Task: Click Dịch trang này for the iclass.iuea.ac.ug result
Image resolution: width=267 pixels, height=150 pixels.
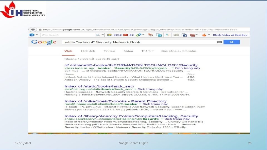Action: pyautogui.click(x=187, y=68)
